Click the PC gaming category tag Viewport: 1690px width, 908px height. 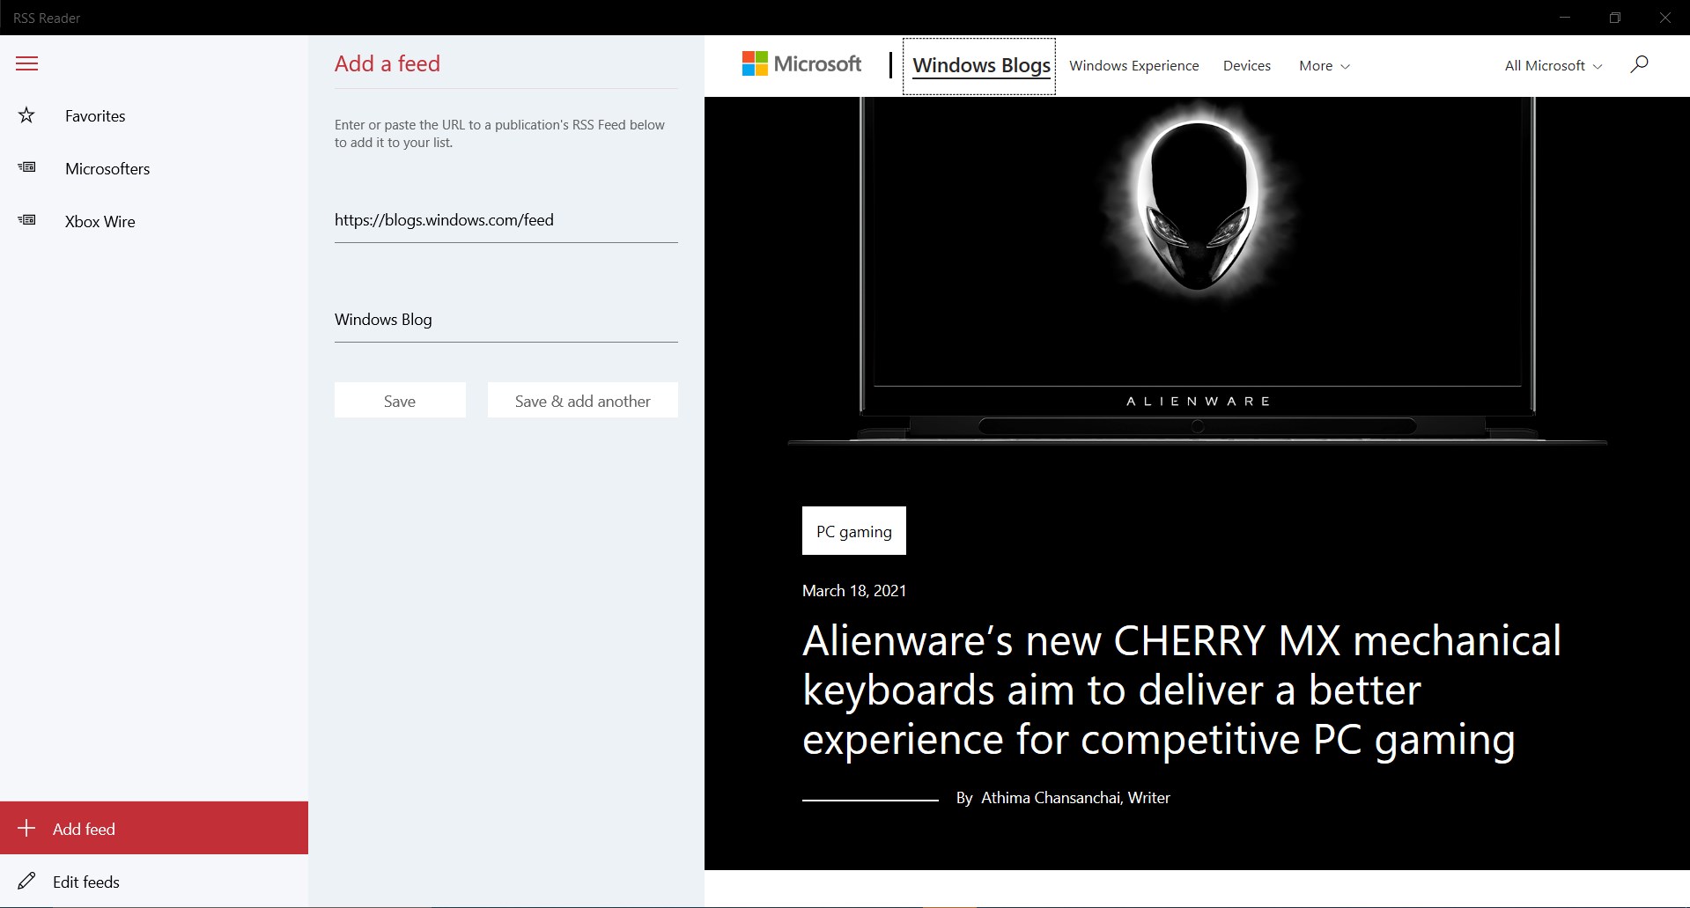[854, 530]
